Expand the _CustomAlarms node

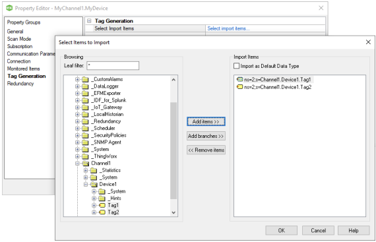tap(77, 79)
